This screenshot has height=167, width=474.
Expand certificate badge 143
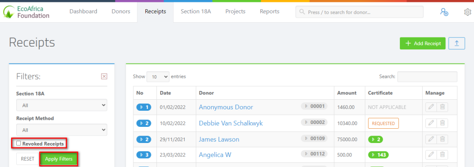(x=378, y=155)
